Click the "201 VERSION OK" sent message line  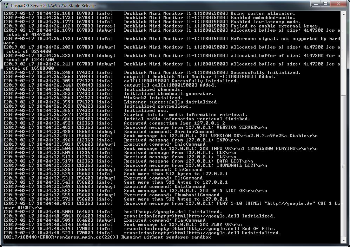pyautogui.click(x=160, y=136)
